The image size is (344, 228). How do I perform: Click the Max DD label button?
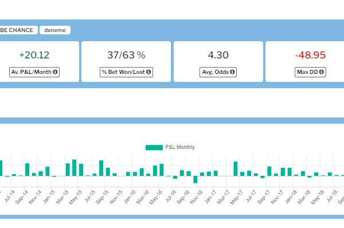point(310,72)
